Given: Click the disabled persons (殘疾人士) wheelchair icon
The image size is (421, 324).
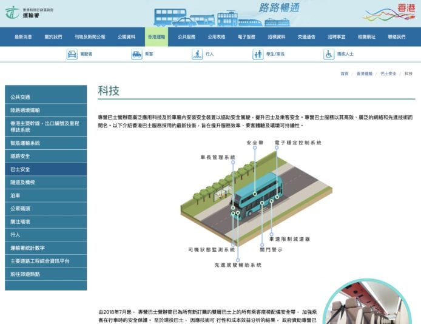Looking at the screenshot, I should pyautogui.click(x=328, y=54).
